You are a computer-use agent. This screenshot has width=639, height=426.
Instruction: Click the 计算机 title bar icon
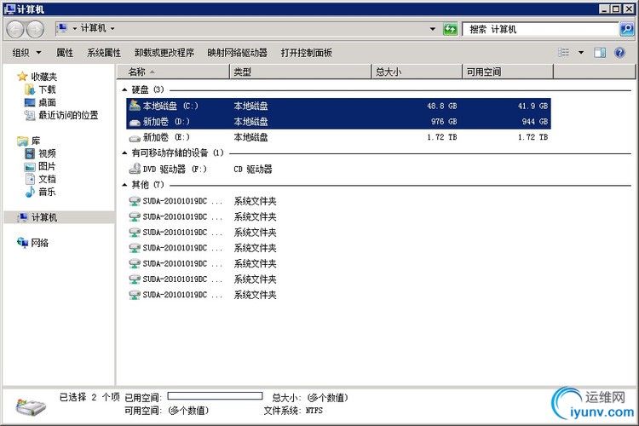pos(9,9)
